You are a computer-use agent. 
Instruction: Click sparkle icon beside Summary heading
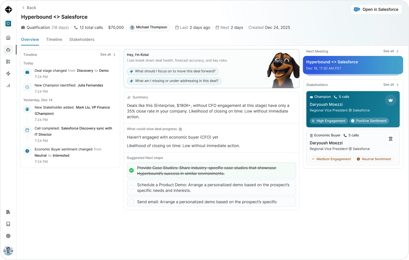[x=129, y=97]
